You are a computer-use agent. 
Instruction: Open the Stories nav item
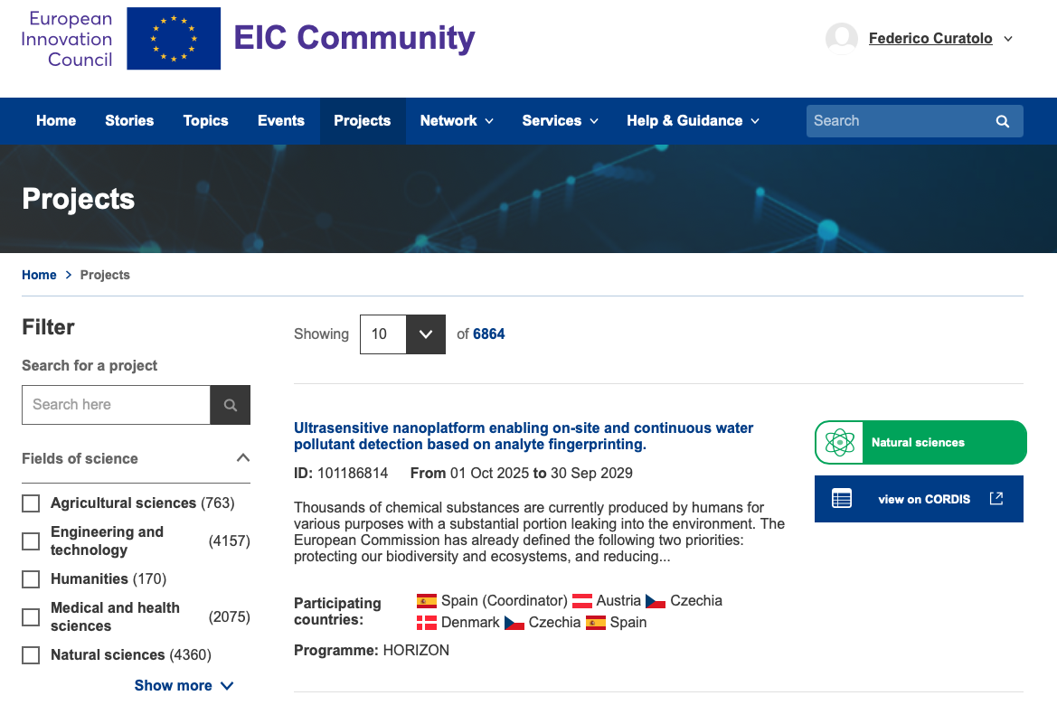click(x=129, y=120)
